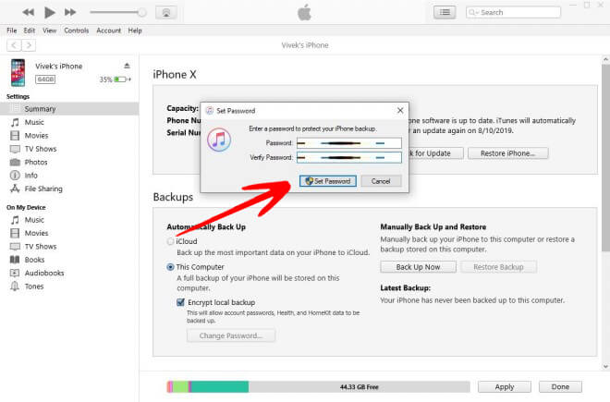Viewport: 610px width, 402px height.
Task: Click the iTunes icon in dialog
Action: tap(219, 140)
